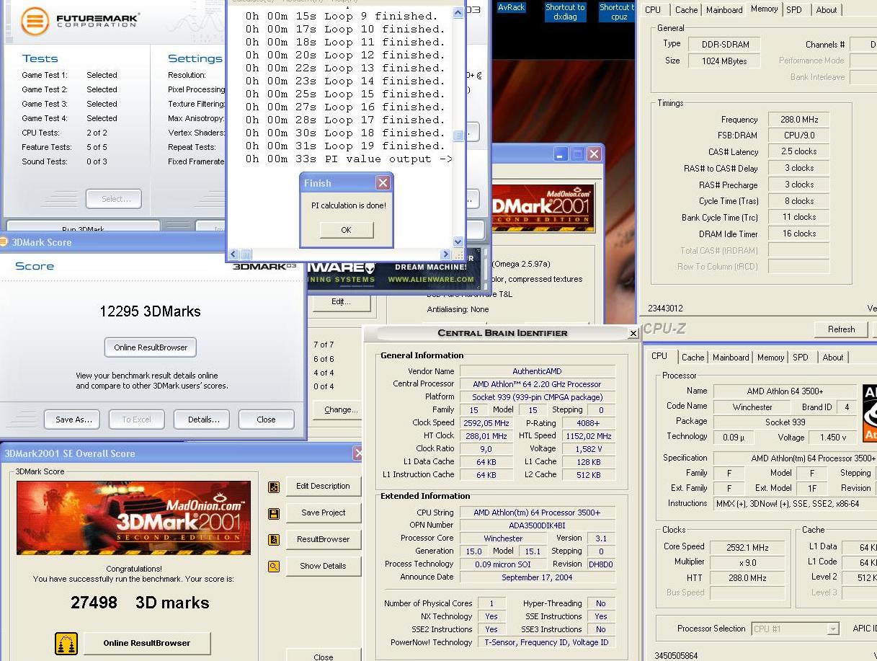Click the 3DMark2001 Second Edition banner image
This screenshot has height=661, width=877.
(x=133, y=518)
